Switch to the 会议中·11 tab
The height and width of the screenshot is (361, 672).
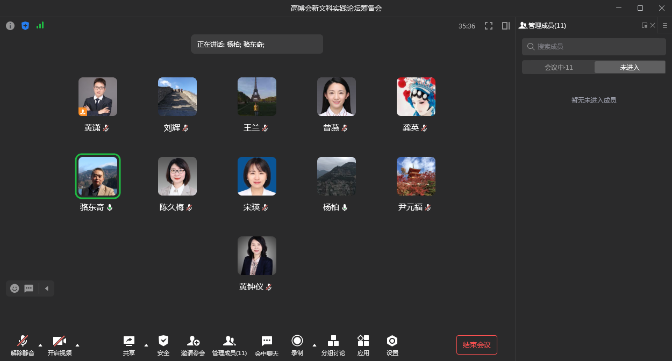[x=559, y=67]
